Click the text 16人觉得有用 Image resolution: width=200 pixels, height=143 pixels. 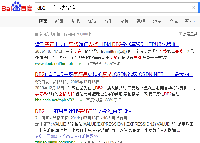[115, 118]
